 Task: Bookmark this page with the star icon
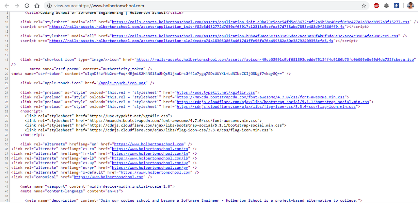tap(364, 6)
